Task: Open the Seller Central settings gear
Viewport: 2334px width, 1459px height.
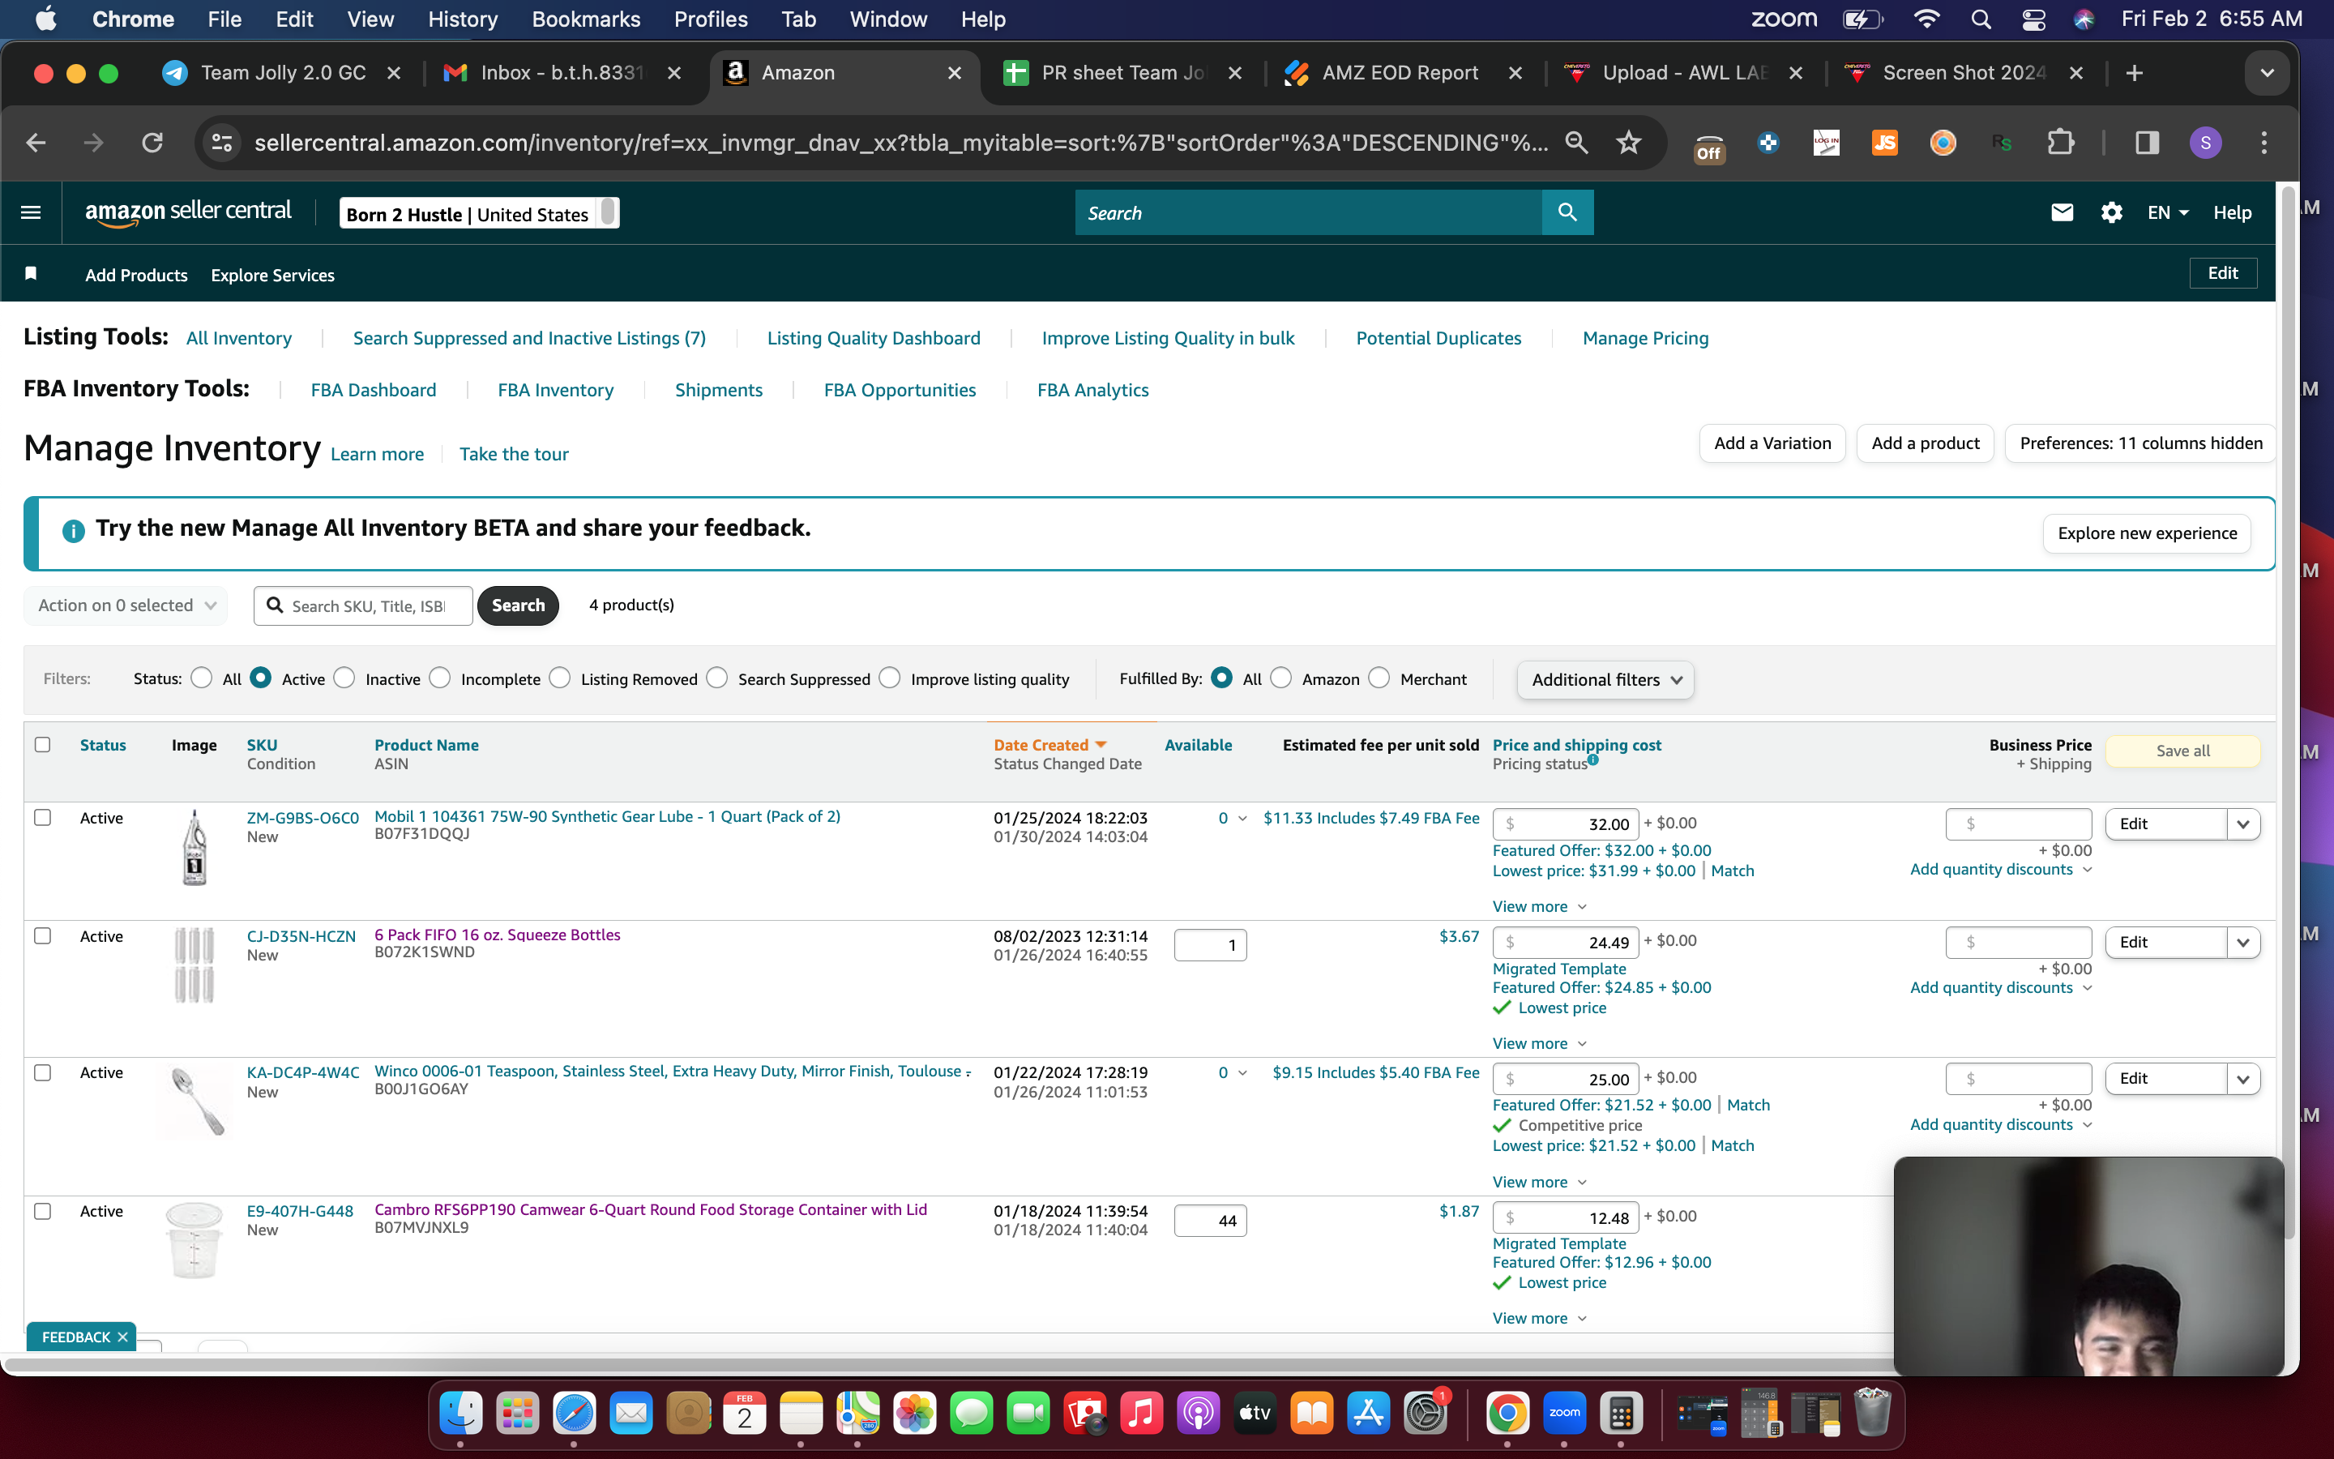Action: [2111, 212]
